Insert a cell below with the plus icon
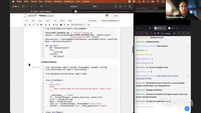This screenshot has height=113, width=201. point(30,25)
